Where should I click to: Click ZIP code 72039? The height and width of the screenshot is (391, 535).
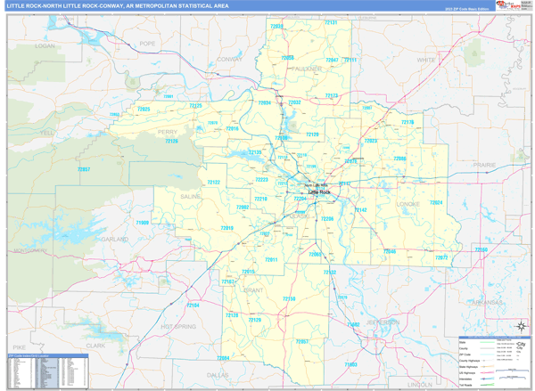tap(276, 26)
